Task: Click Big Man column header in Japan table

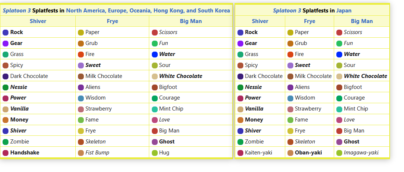Action: pos(362,21)
